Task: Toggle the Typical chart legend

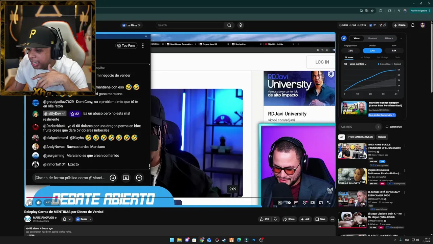Action: (396, 64)
